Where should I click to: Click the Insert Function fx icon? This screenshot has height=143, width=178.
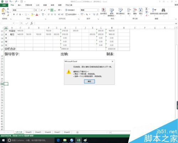click(32, 23)
